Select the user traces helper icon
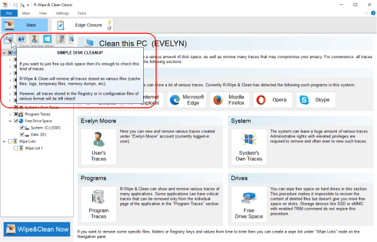This screenshot has width=377, height=242. (34, 39)
